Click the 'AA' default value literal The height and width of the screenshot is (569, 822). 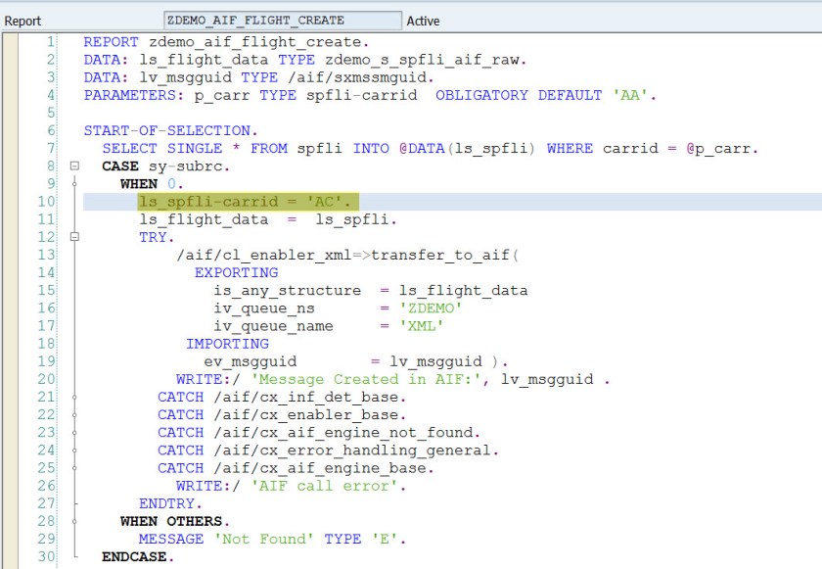point(630,95)
